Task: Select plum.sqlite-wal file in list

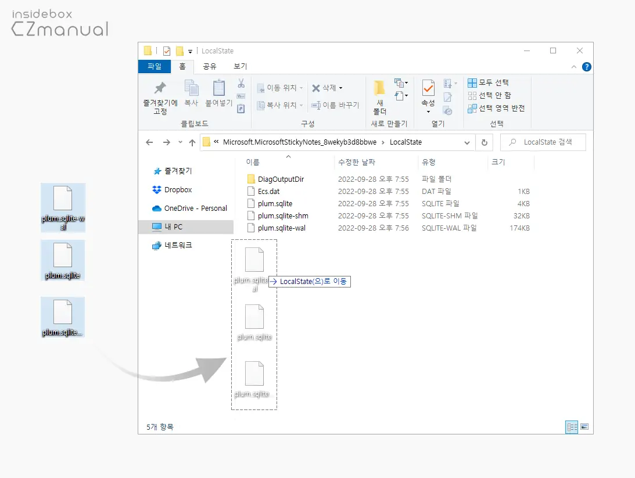Action: pyautogui.click(x=388, y=228)
